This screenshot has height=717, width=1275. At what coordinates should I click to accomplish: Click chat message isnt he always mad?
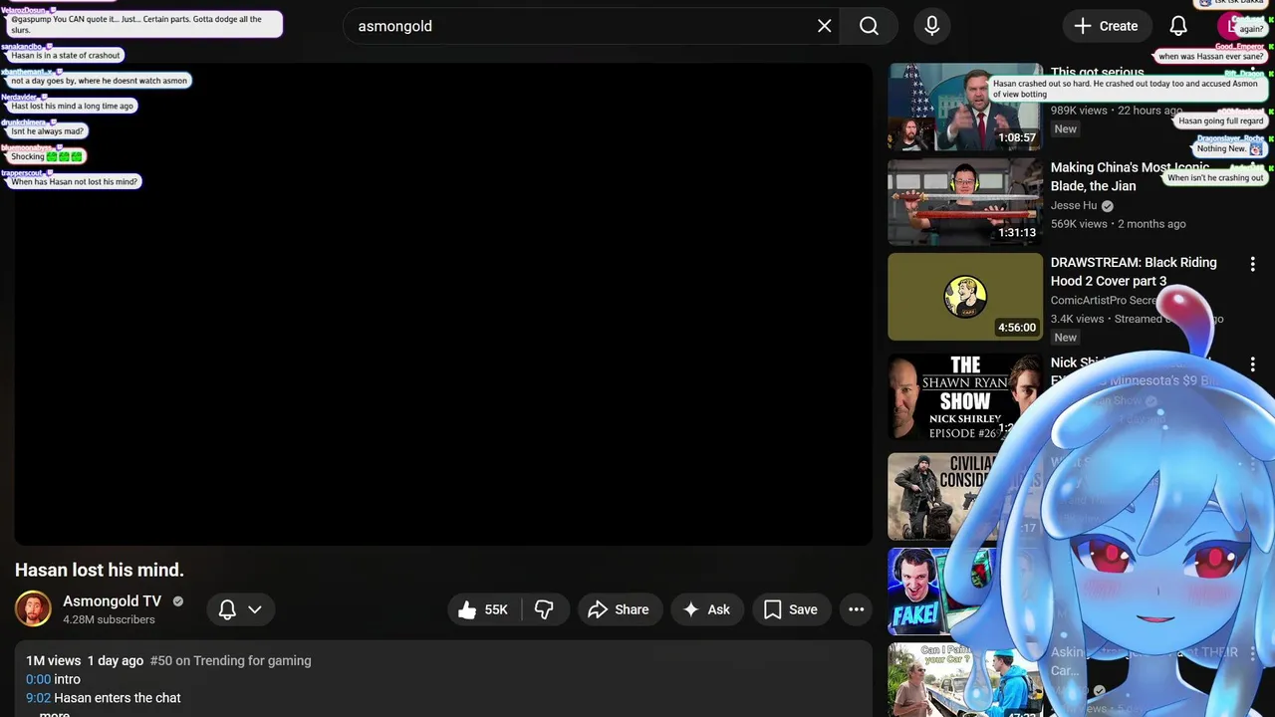pyautogui.click(x=48, y=131)
